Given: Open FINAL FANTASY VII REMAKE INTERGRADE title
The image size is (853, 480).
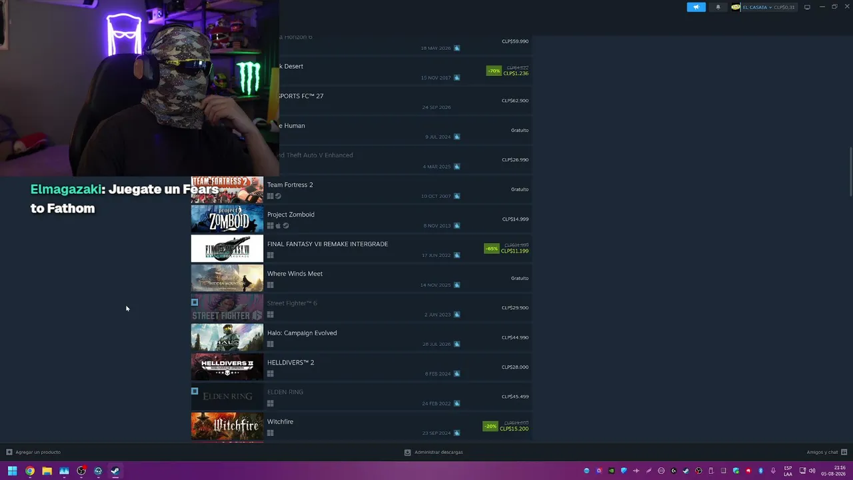Looking at the screenshot, I should click(x=327, y=244).
